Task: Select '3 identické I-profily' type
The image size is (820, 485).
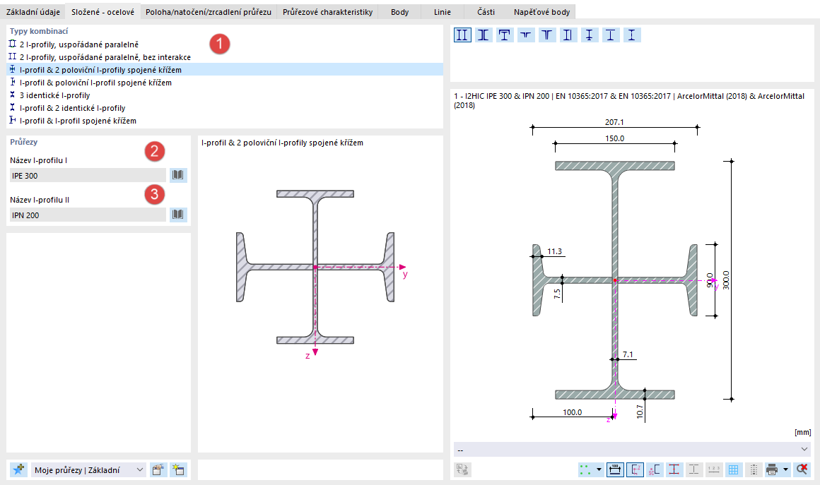Action: click(225, 95)
